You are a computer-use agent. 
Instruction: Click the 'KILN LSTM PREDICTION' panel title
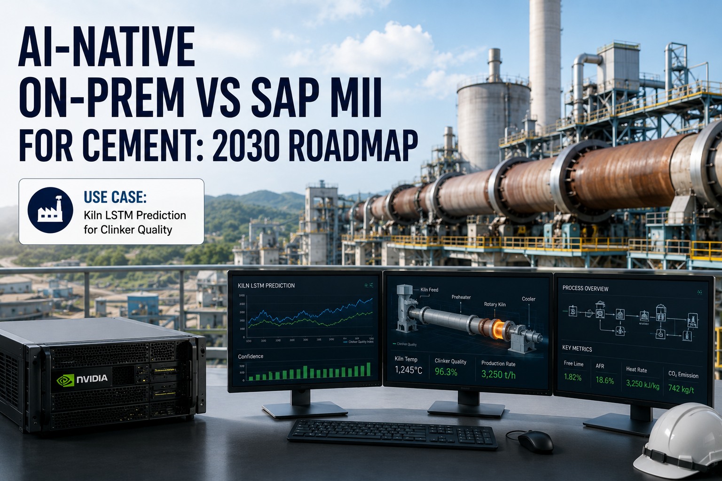click(x=267, y=286)
